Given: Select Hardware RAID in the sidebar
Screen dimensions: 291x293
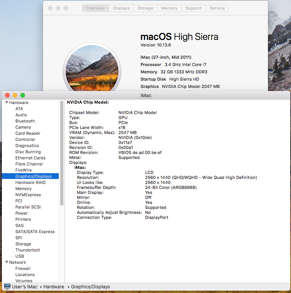Looking at the screenshot, I should click(x=30, y=182).
